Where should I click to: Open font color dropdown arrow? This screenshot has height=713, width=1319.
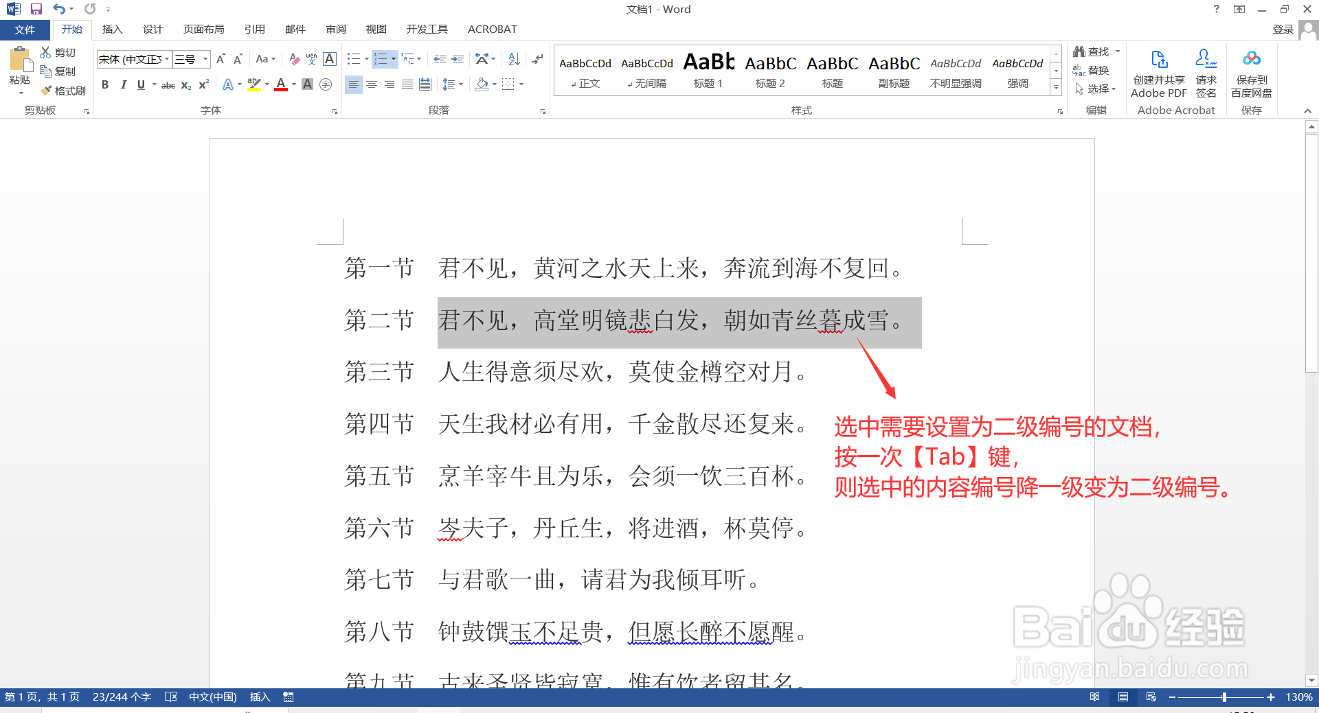294,84
